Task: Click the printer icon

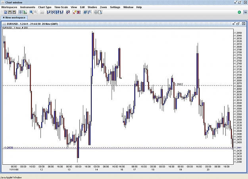Action: pyautogui.click(x=96, y=12)
